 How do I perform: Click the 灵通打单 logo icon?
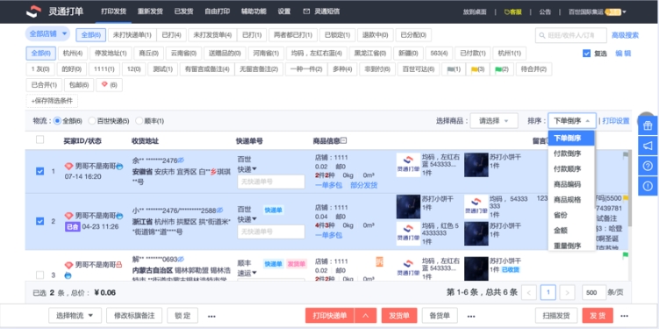click(33, 11)
